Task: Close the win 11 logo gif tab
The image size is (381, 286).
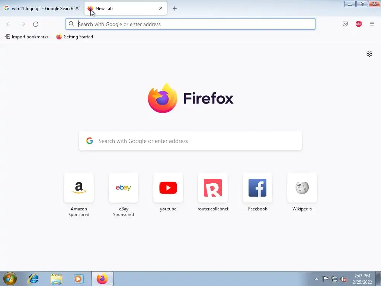Action: point(77,8)
